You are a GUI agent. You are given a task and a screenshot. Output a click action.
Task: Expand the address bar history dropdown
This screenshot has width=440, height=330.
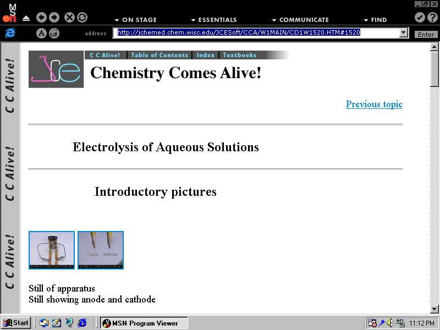(404, 33)
